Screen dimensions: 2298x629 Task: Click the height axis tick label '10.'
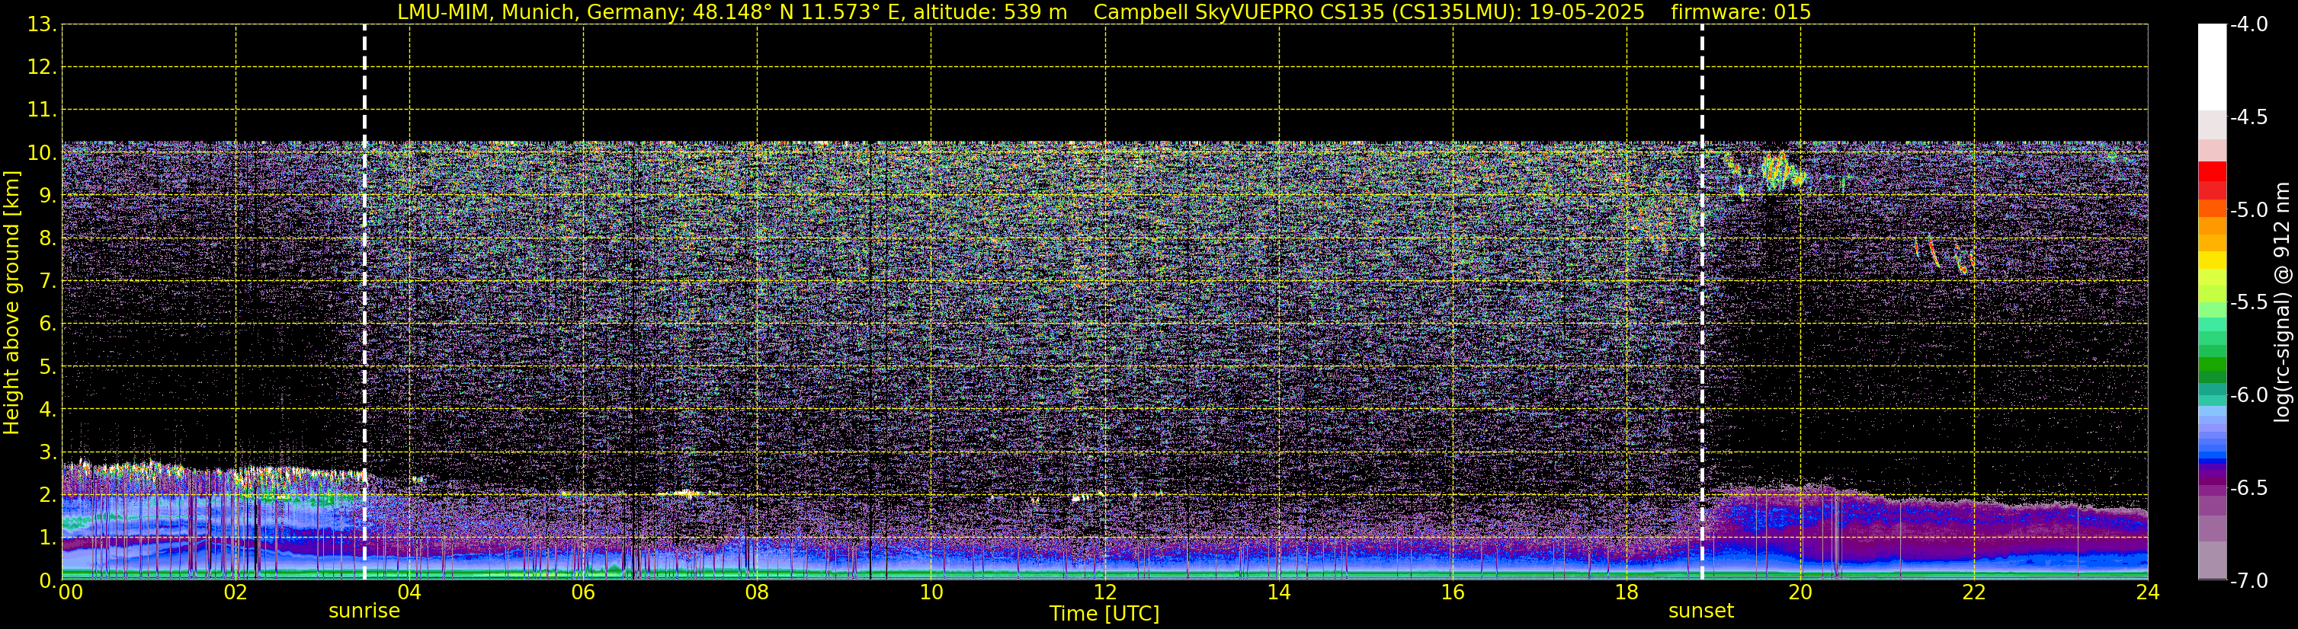42,153
